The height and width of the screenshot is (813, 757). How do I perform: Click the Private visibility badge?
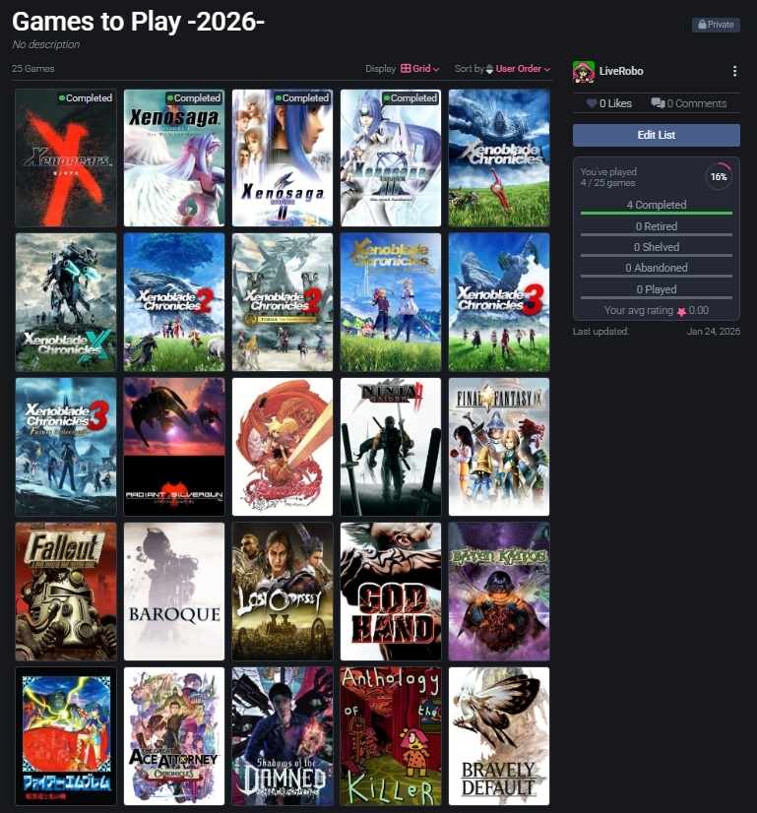[716, 25]
